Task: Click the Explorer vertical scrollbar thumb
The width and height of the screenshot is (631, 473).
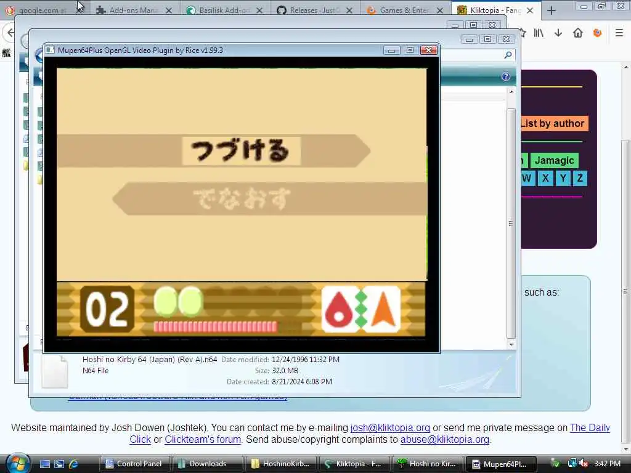Action: tap(511, 223)
